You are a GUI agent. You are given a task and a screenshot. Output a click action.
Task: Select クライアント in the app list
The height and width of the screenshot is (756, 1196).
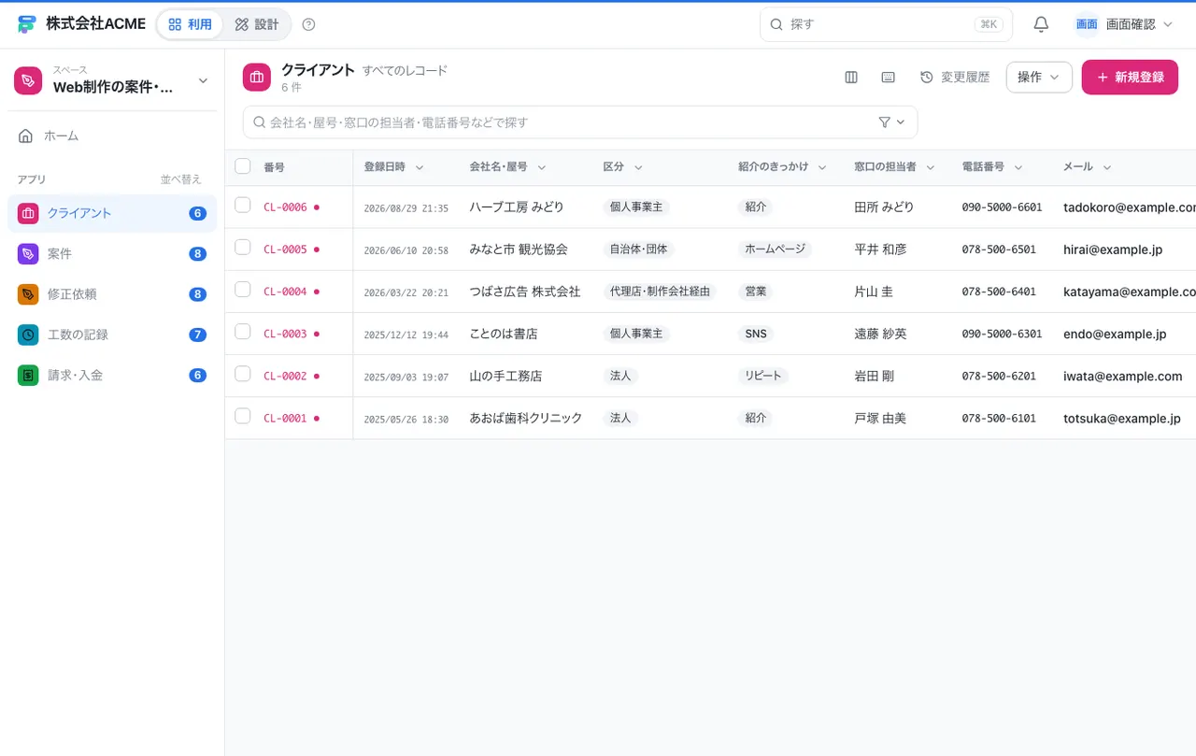point(112,213)
